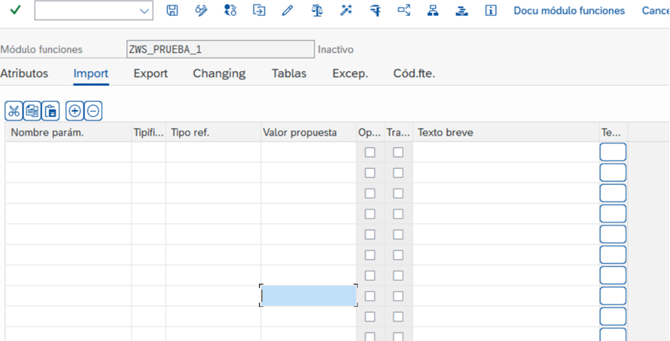
Task: Tick the first row Transfer value checkbox
Action: pos(398,152)
